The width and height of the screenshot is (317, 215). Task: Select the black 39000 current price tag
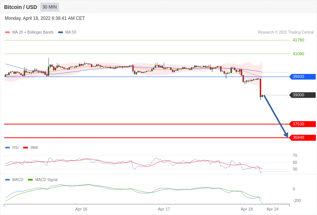(302, 95)
